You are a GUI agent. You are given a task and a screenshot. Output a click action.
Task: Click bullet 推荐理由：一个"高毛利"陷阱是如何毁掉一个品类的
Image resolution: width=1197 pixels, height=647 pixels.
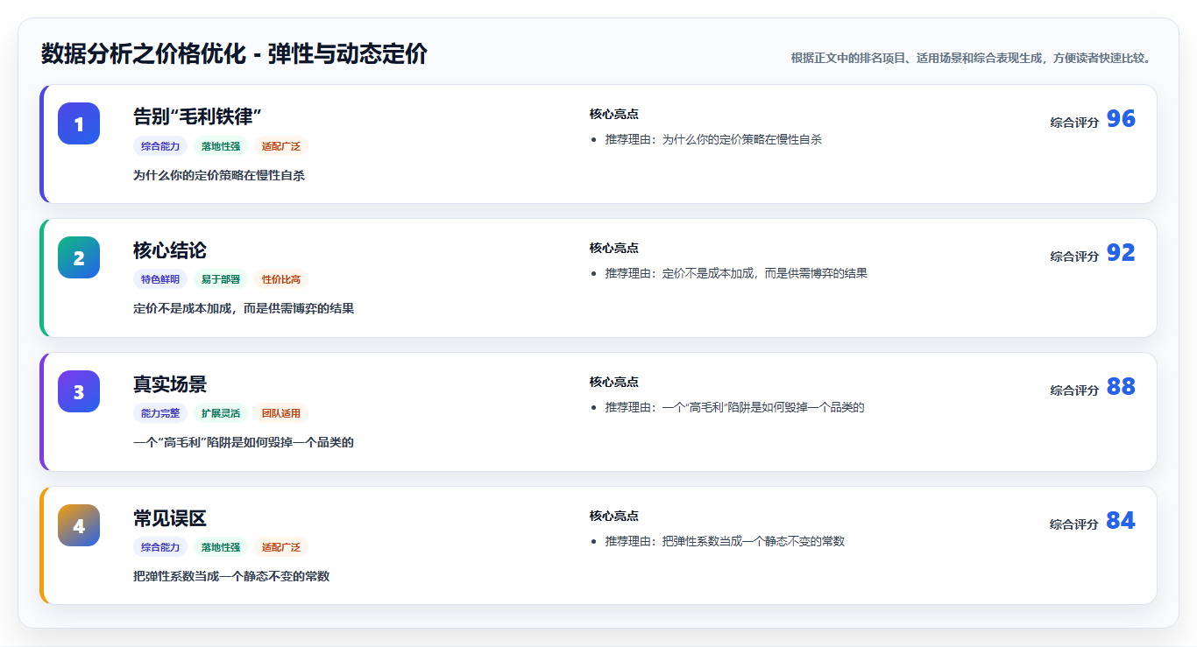click(x=735, y=407)
